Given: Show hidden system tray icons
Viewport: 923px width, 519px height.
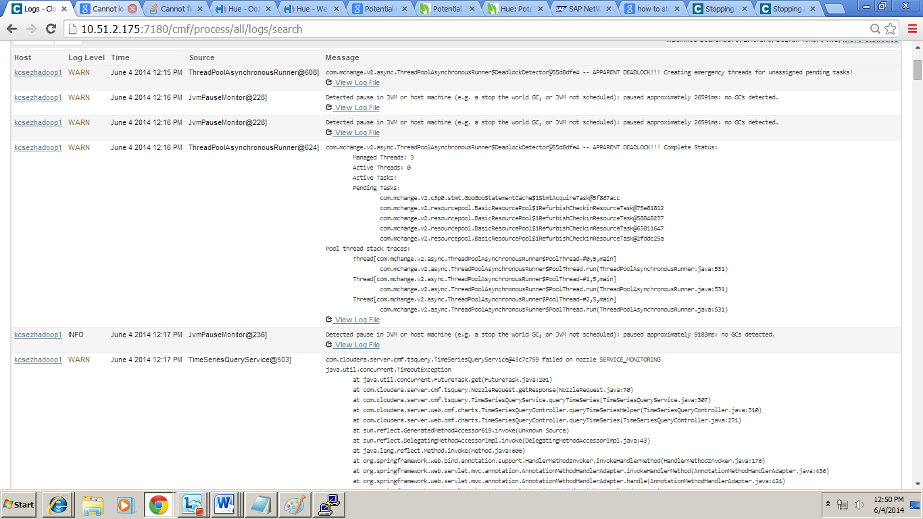Looking at the screenshot, I should (x=828, y=504).
